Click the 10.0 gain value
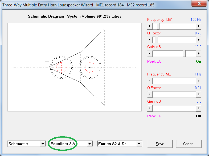Image resolution: width=209 pixels, height=156 pixels. point(198,47)
